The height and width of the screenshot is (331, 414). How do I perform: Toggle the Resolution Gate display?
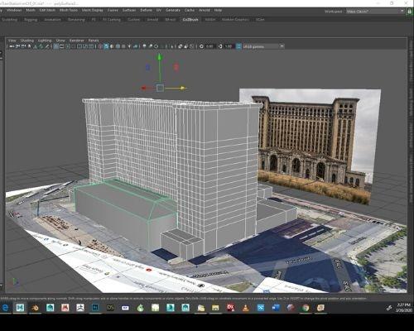click(68, 46)
